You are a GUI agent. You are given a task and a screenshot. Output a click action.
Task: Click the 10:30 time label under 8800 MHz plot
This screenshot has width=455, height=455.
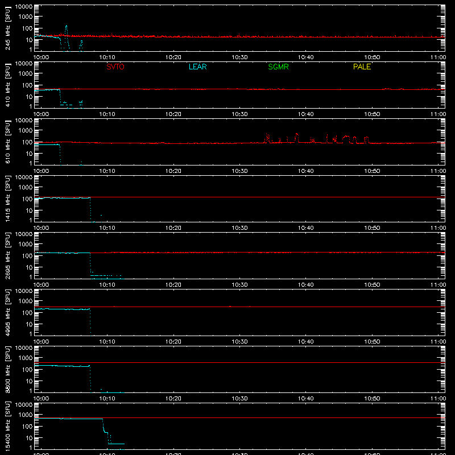pyautogui.click(x=239, y=399)
